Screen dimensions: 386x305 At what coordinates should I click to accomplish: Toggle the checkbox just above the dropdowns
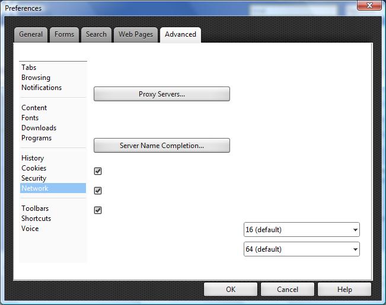98,210
